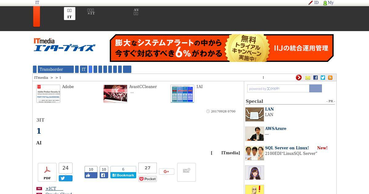Click the AWSAzure speaker thumbnail
This screenshot has width=369, height=194.
click(255, 134)
